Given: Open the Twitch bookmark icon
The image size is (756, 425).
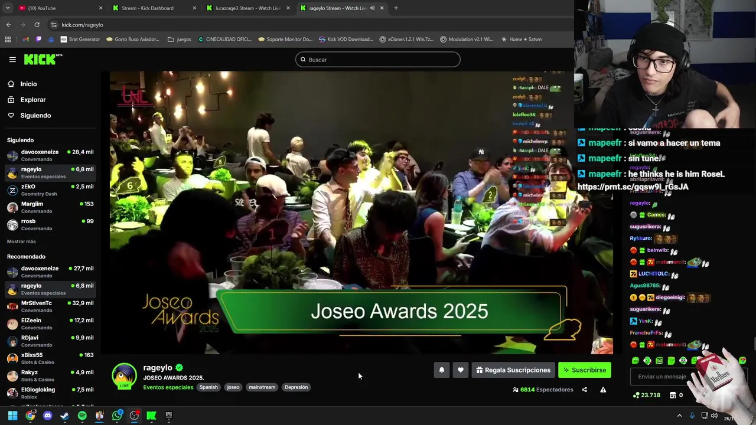Looking at the screenshot, I should [38, 40].
